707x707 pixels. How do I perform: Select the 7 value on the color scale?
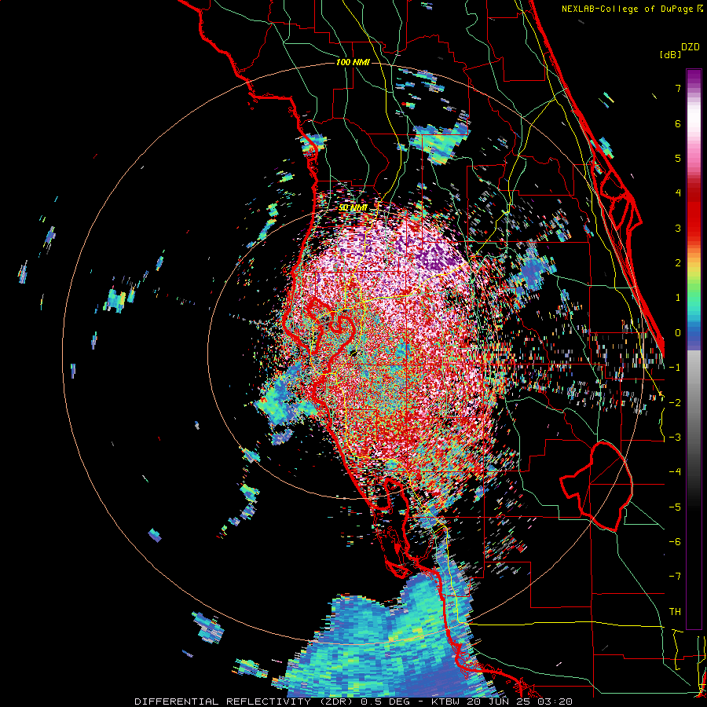coord(678,88)
